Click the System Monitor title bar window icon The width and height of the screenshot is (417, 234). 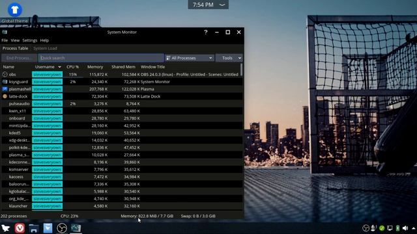pyautogui.click(x=5, y=32)
